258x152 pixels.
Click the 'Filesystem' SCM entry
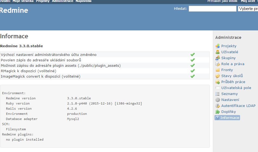16,129
